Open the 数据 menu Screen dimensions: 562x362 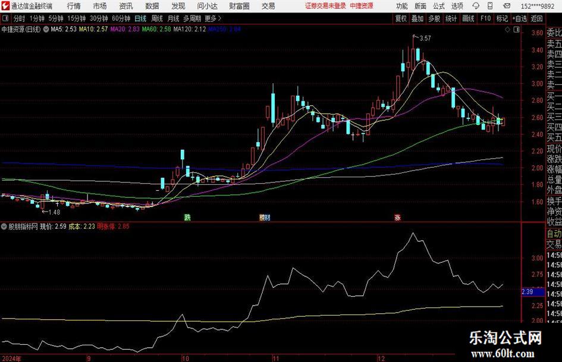(x=152, y=6)
